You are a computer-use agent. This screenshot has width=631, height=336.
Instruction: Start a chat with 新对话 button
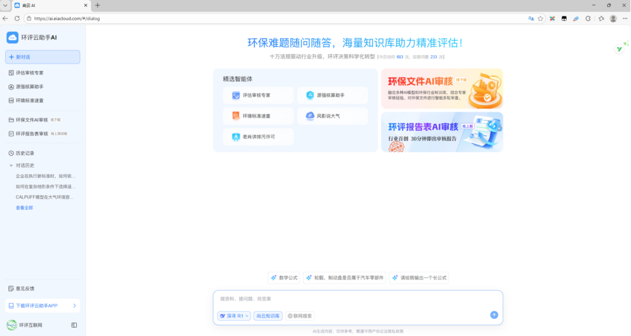coord(43,57)
